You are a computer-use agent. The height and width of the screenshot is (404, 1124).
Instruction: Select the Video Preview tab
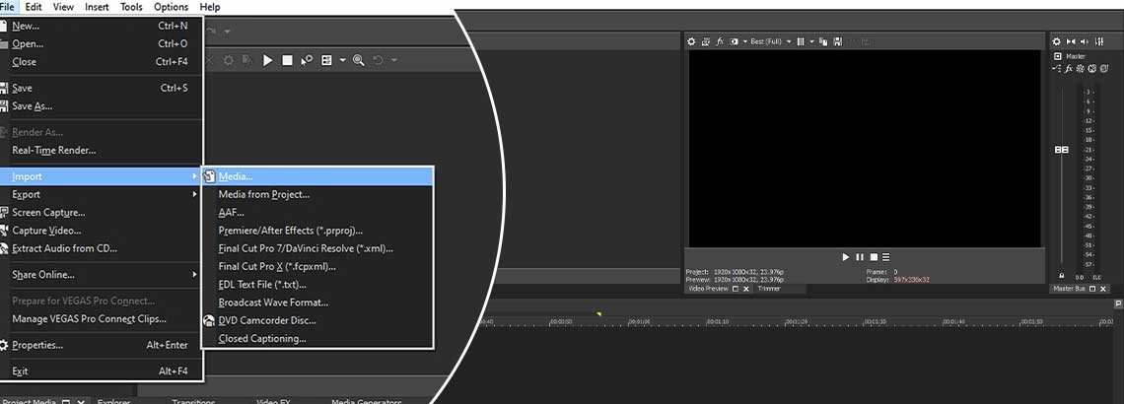(708, 289)
